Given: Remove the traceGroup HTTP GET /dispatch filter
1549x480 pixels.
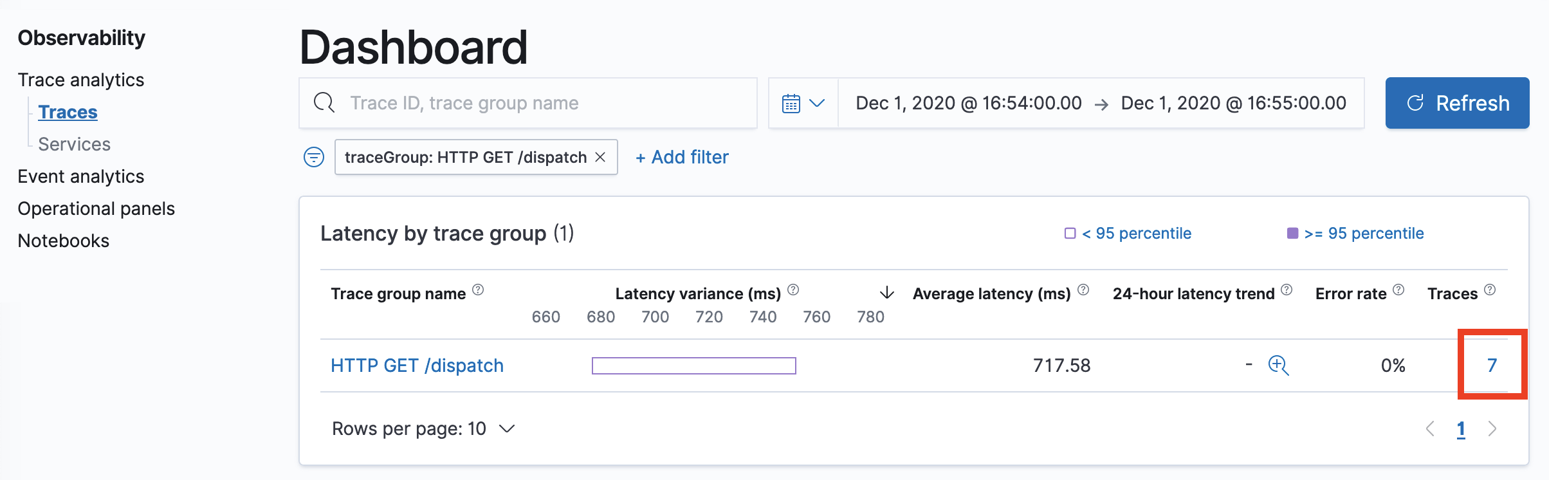Looking at the screenshot, I should click(601, 157).
